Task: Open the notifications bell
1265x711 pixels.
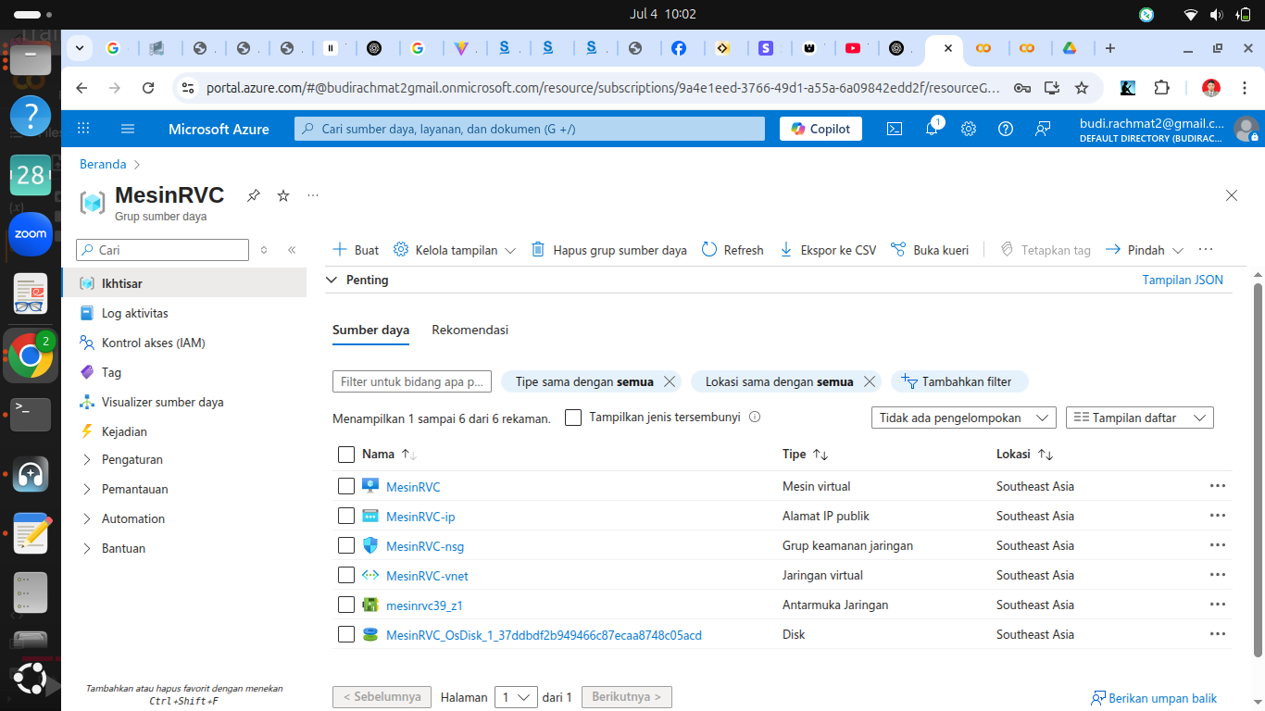Action: click(932, 129)
